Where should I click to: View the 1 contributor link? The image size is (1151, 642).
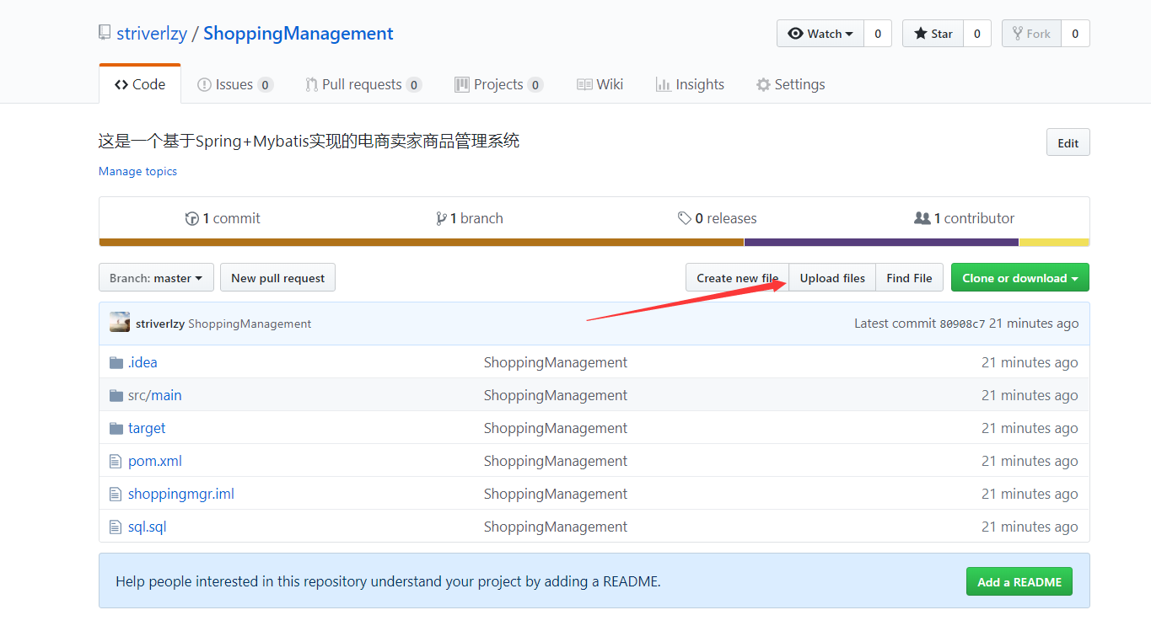(965, 218)
